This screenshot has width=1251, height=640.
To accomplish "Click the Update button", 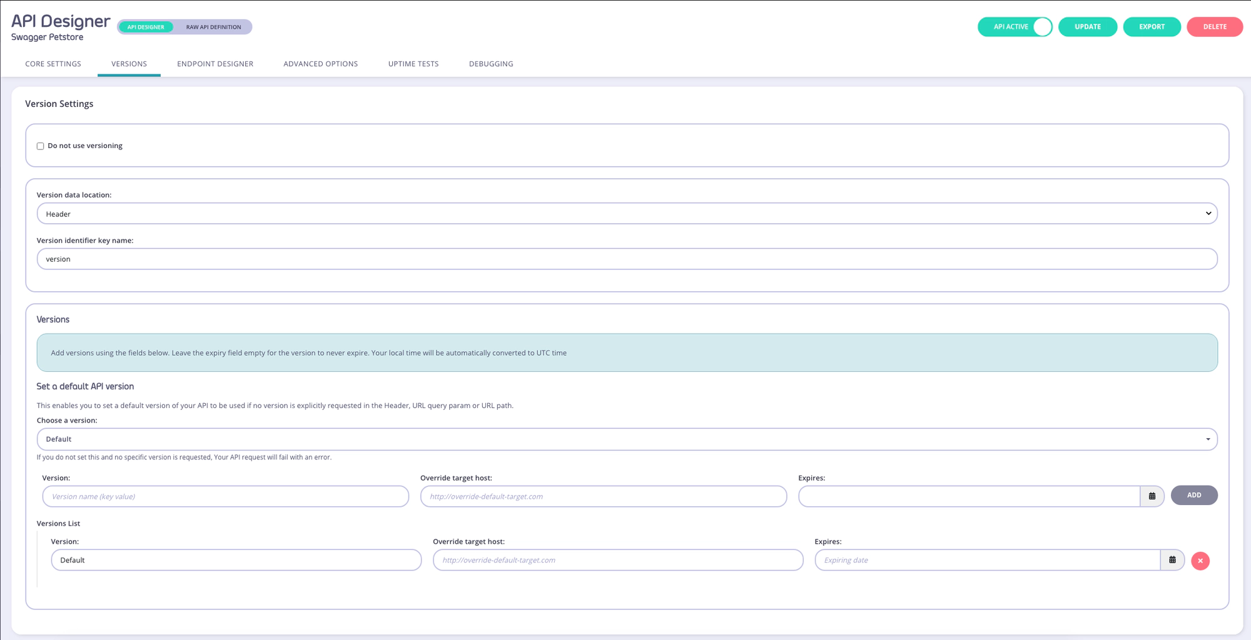I will point(1087,27).
